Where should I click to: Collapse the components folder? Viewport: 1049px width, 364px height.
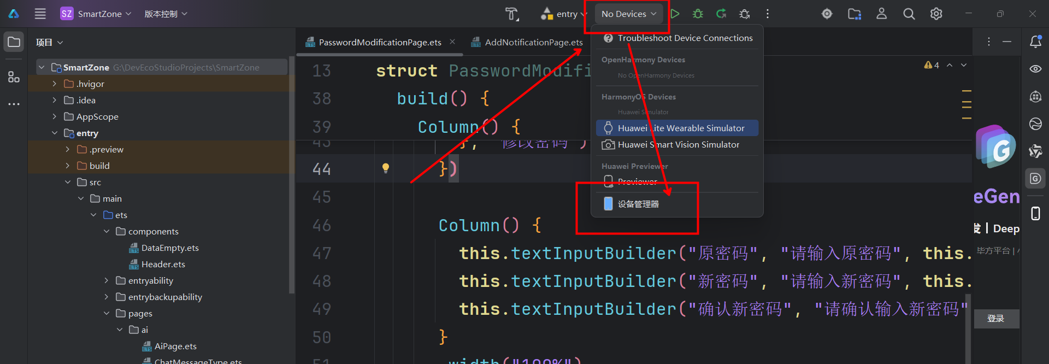(107, 231)
